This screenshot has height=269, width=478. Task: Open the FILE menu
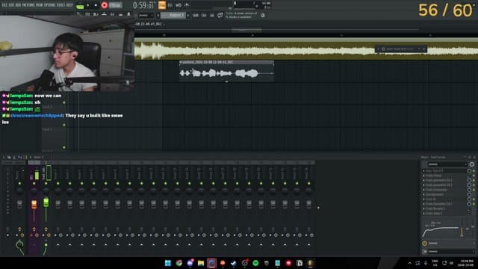[4, 5]
